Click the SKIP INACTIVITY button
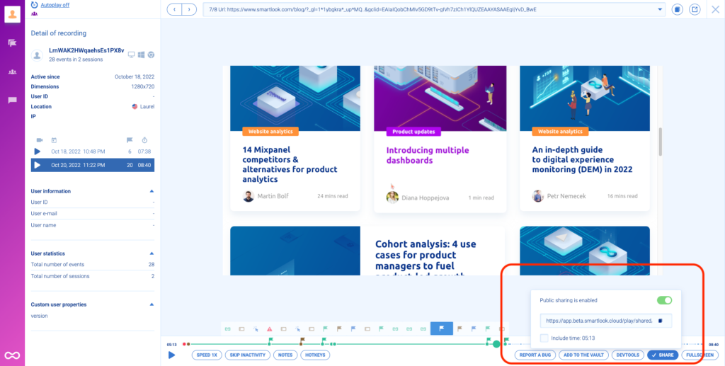This screenshot has height=366, width=725. coord(248,355)
